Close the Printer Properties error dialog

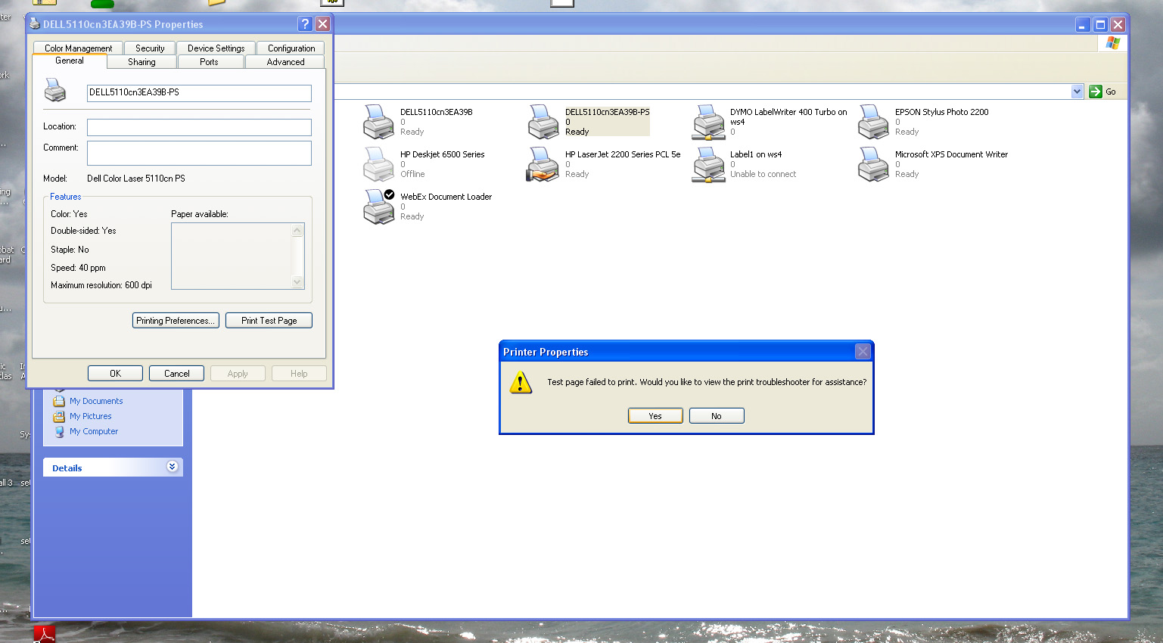(x=863, y=352)
